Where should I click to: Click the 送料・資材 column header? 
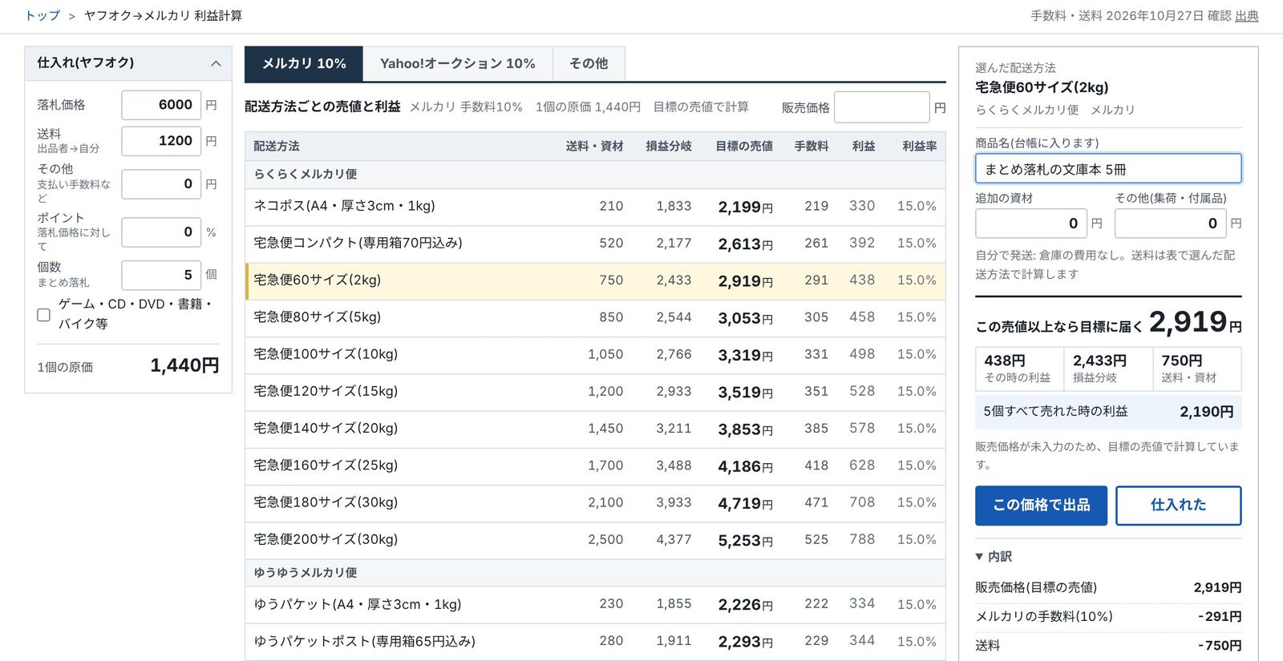(594, 146)
